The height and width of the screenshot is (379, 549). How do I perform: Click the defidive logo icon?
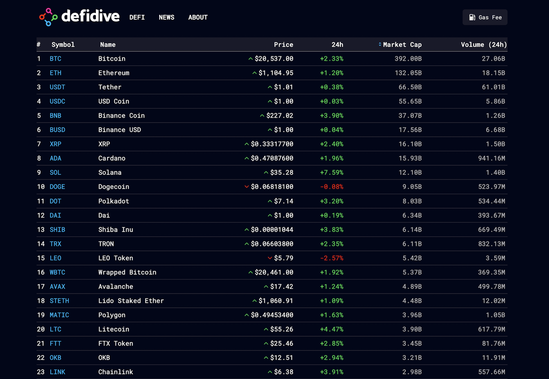coord(48,17)
